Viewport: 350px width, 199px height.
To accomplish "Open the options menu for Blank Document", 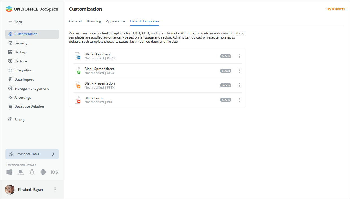I will coord(240,56).
